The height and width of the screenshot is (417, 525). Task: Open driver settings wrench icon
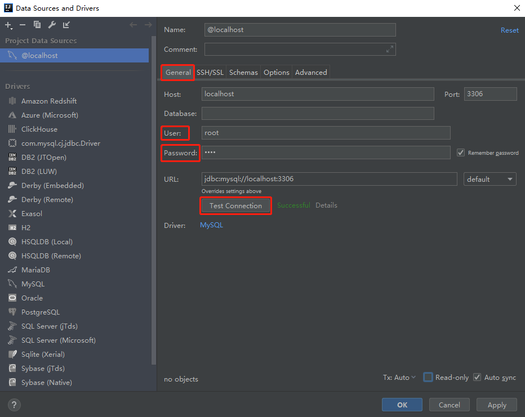coord(52,25)
